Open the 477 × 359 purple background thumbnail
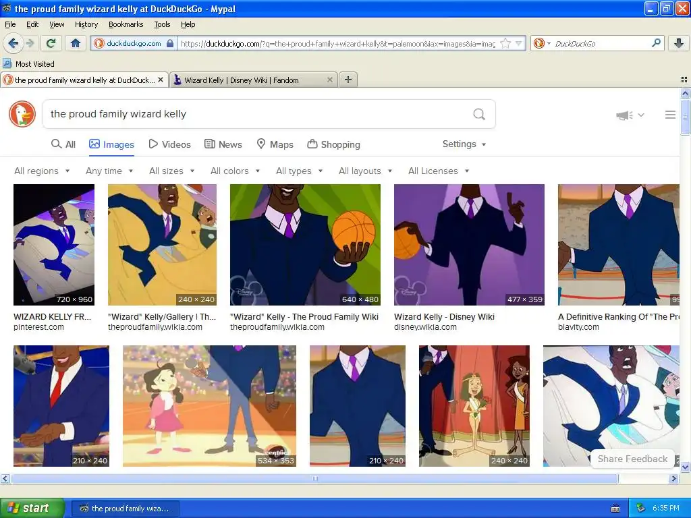This screenshot has height=518, width=691. tap(469, 244)
